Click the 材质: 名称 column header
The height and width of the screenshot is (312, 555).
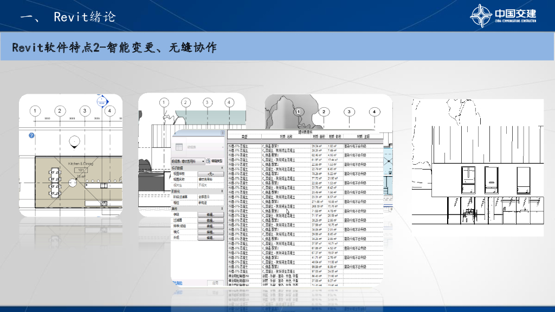pos(286,136)
